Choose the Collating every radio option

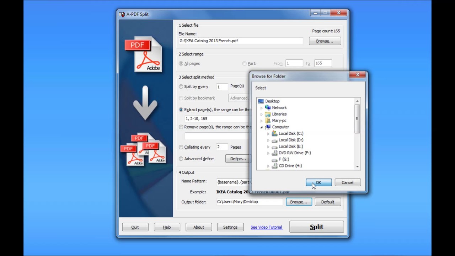pos(181,147)
